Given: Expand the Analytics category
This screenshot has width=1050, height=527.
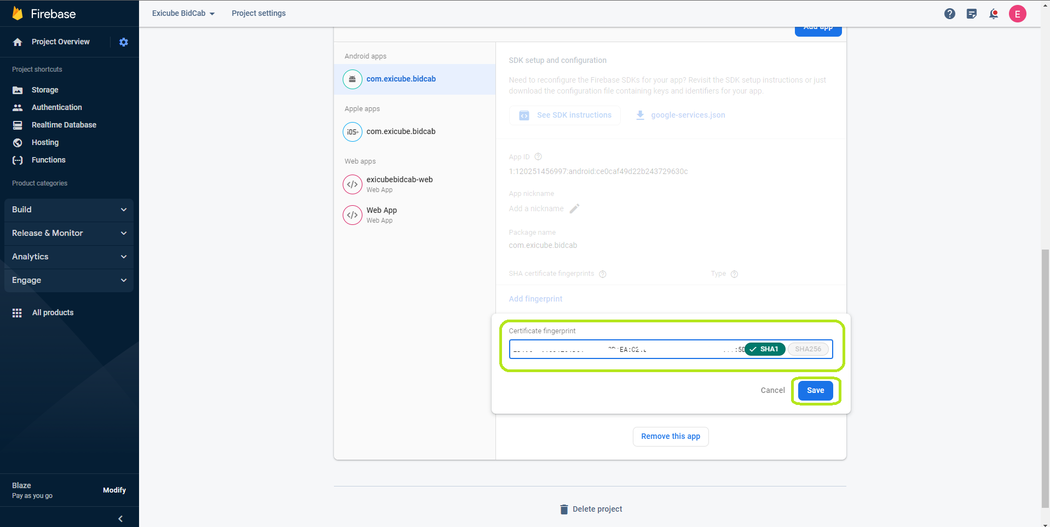Looking at the screenshot, I should 69,257.
